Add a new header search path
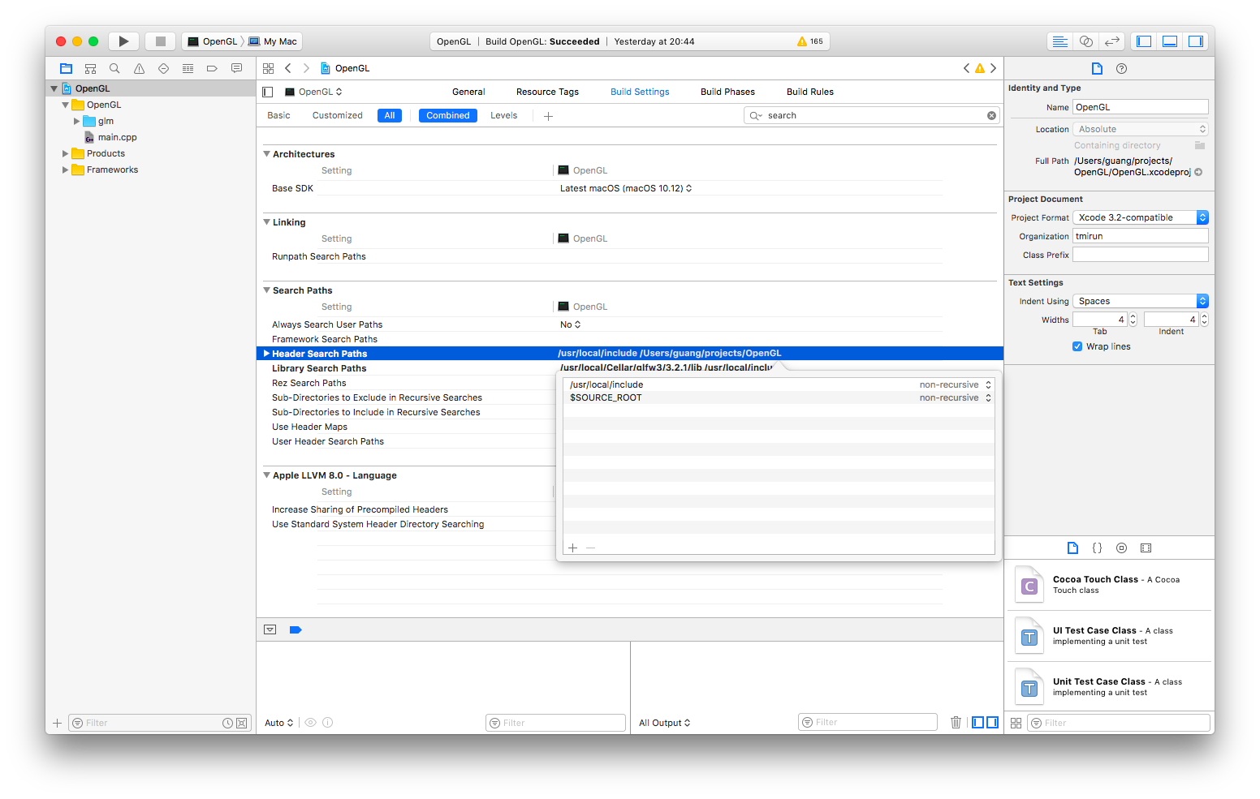 572,548
